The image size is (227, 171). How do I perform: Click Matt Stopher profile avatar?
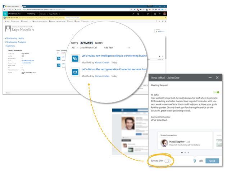click(x=164, y=143)
